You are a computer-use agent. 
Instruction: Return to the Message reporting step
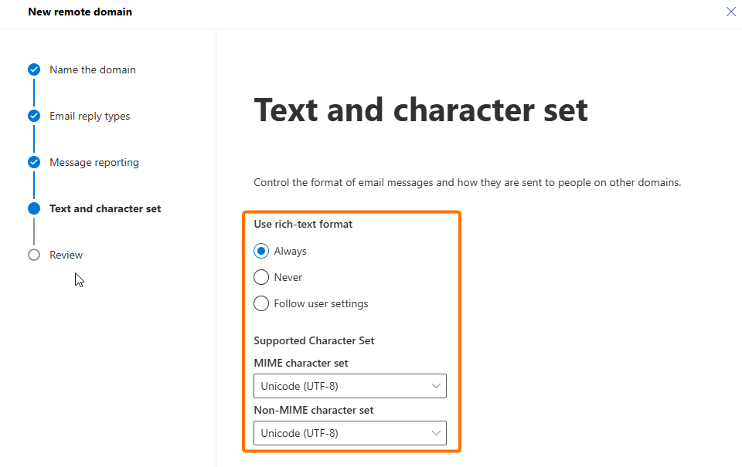pyautogui.click(x=94, y=162)
